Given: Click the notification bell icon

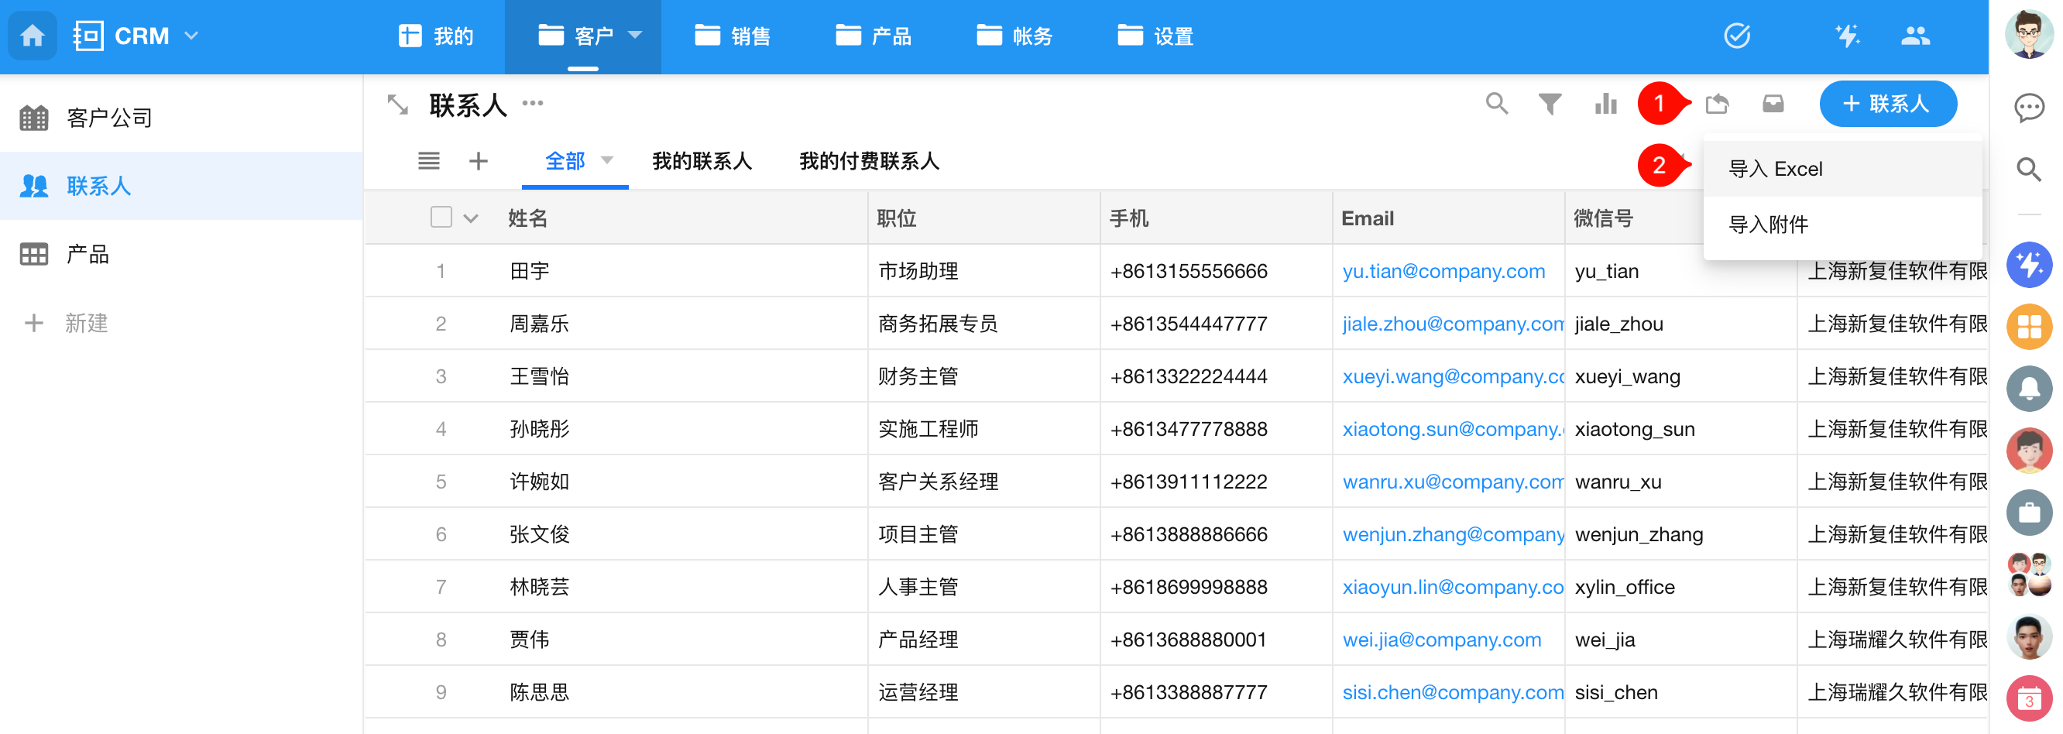Looking at the screenshot, I should click(x=2029, y=389).
